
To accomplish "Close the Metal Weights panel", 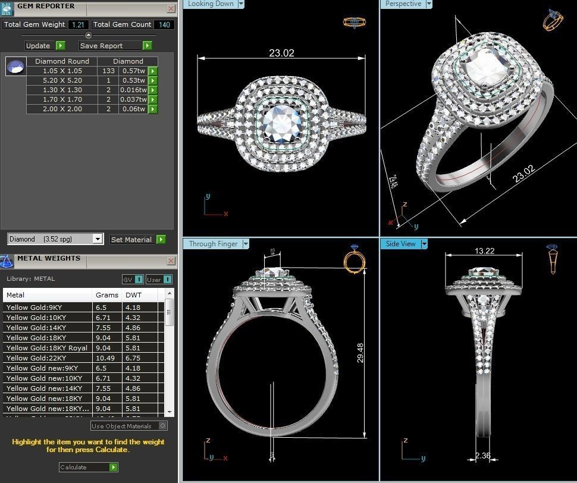I will pyautogui.click(x=171, y=261).
